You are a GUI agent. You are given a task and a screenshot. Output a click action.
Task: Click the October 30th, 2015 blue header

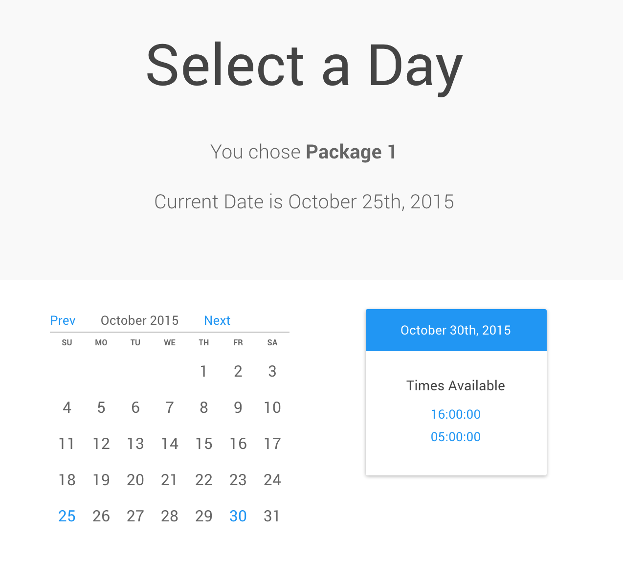pos(455,330)
